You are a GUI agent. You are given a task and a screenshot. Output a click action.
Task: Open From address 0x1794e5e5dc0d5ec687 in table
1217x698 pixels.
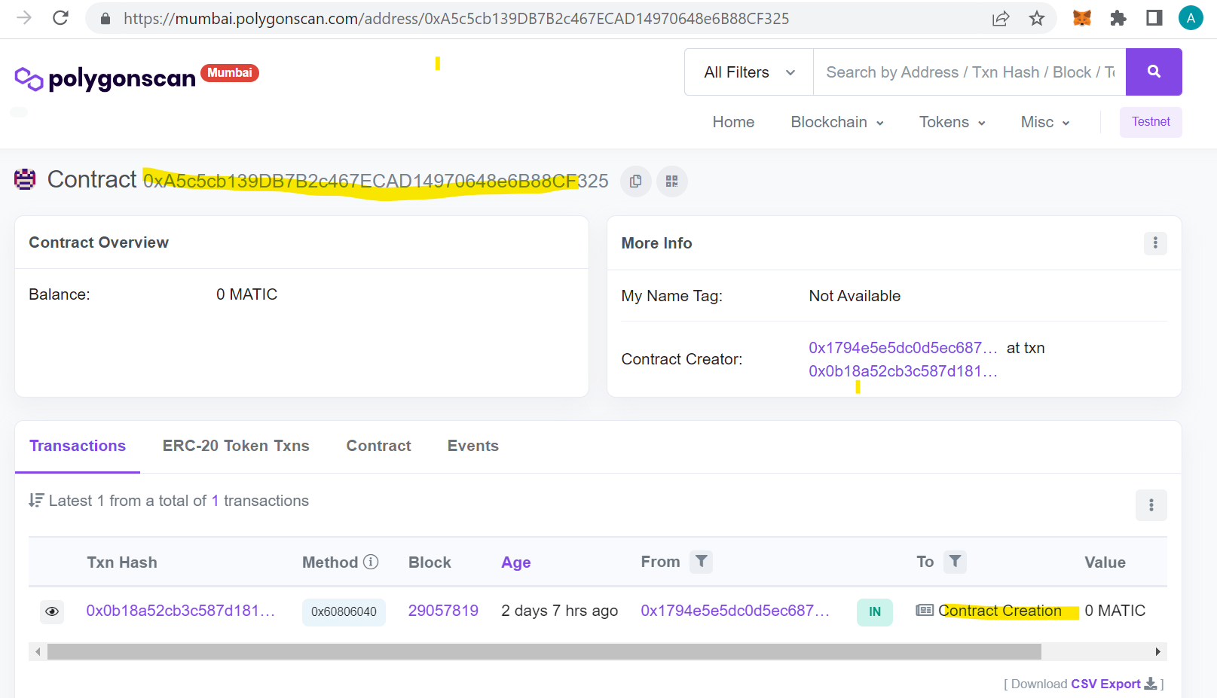[735, 611]
